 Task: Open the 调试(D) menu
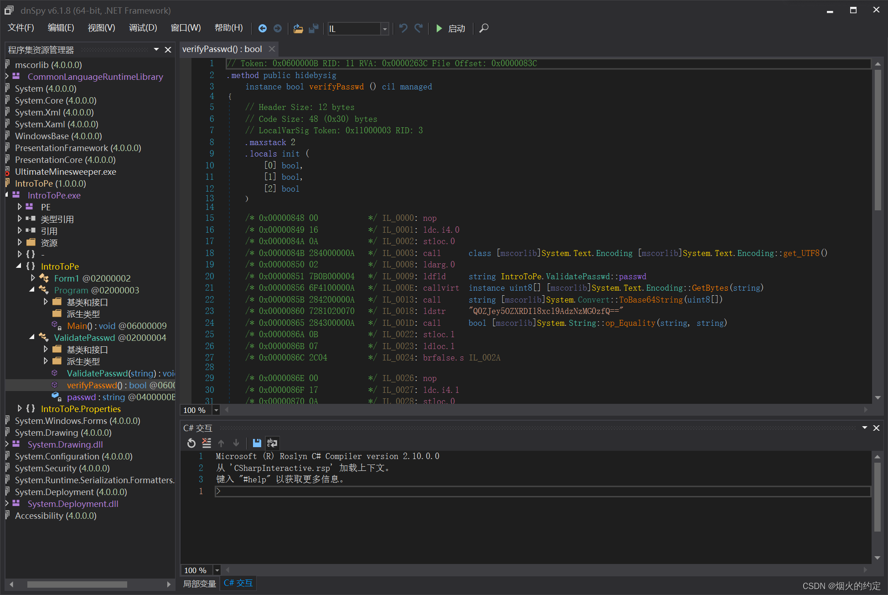pyautogui.click(x=143, y=28)
